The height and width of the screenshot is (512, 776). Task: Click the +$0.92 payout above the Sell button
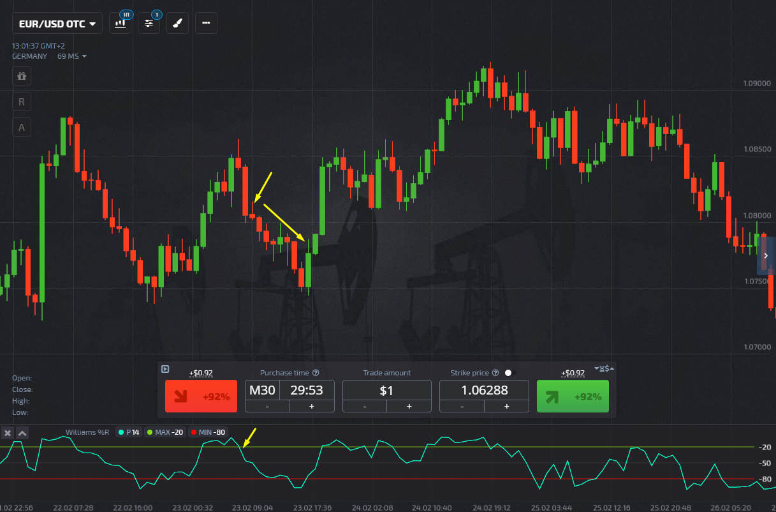tap(201, 373)
